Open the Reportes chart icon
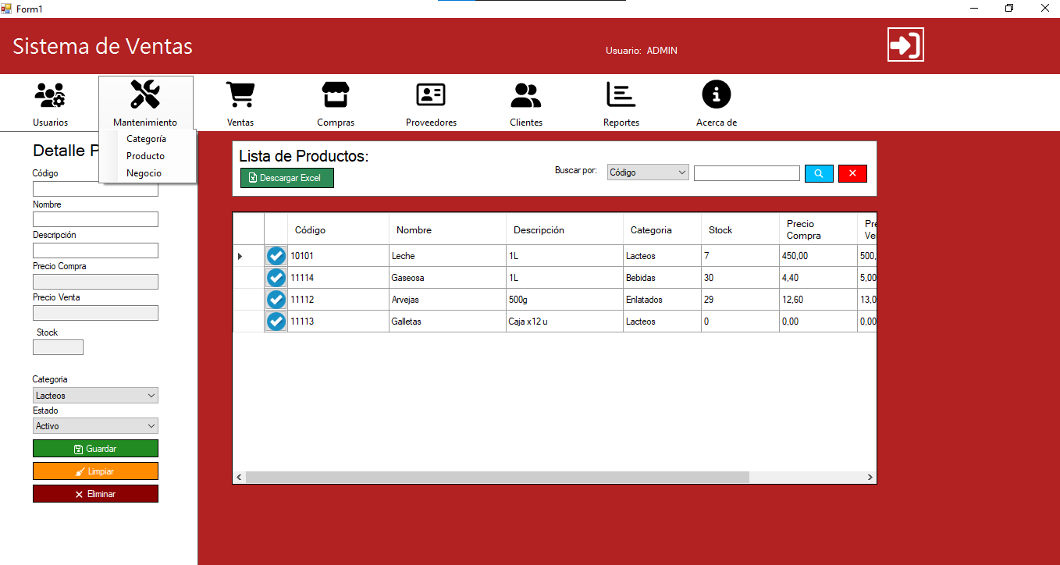1060x565 pixels. (x=621, y=95)
